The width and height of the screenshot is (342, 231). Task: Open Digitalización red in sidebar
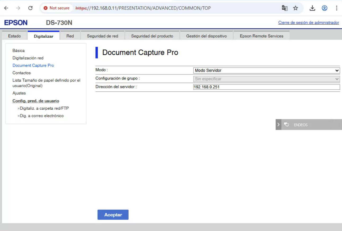[28, 58]
